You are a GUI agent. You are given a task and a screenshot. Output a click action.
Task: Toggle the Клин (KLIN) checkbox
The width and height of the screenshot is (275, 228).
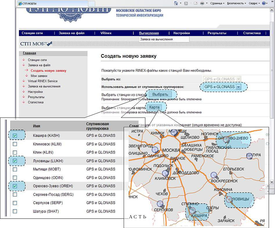pyautogui.click(x=15, y=152)
